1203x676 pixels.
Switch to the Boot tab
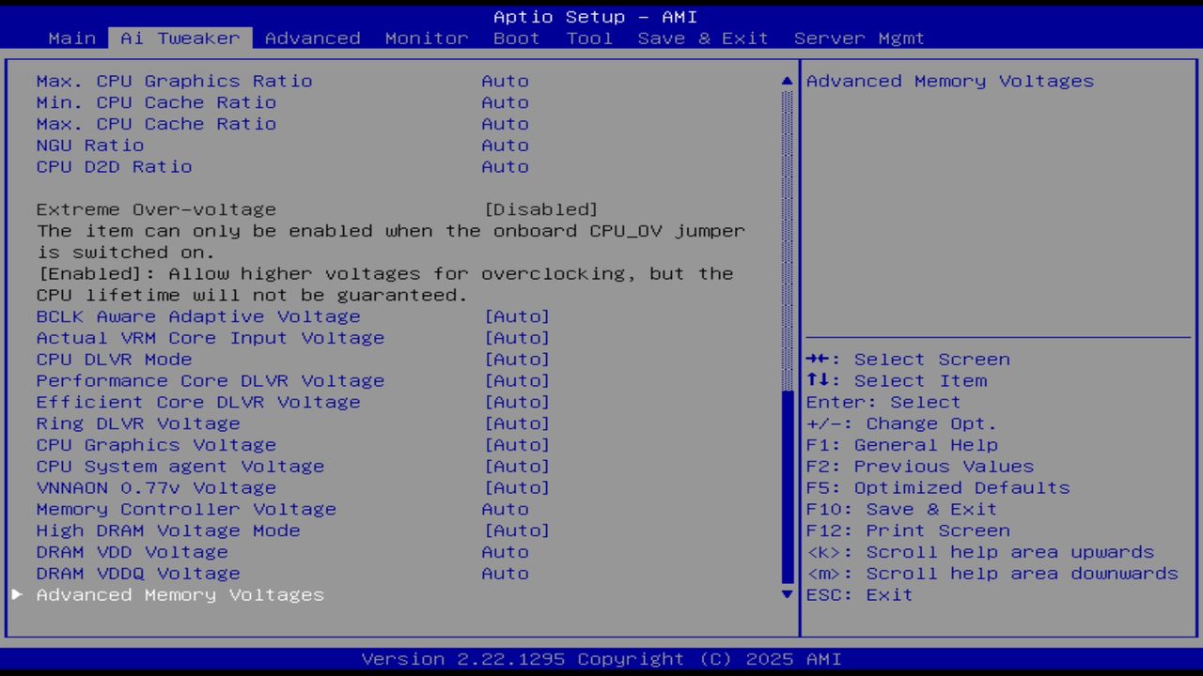pyautogui.click(x=516, y=38)
